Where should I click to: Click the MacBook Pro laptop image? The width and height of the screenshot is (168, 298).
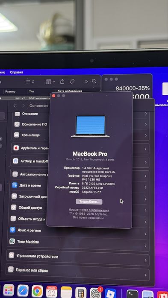click(x=90, y=126)
